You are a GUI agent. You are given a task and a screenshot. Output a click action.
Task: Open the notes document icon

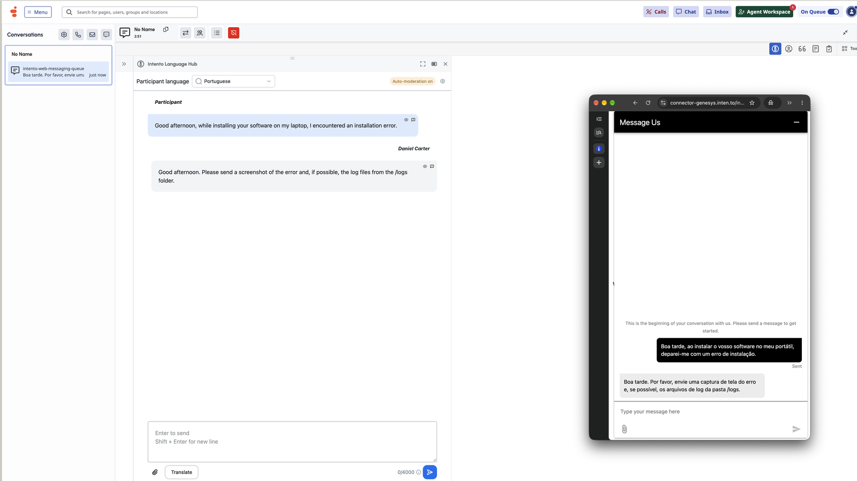point(815,49)
